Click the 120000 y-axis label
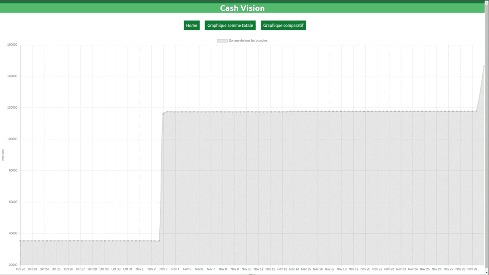 (x=12, y=108)
